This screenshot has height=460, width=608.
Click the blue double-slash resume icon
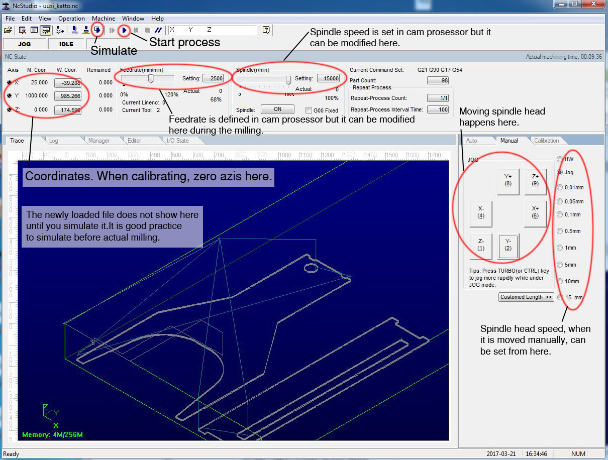click(158, 30)
